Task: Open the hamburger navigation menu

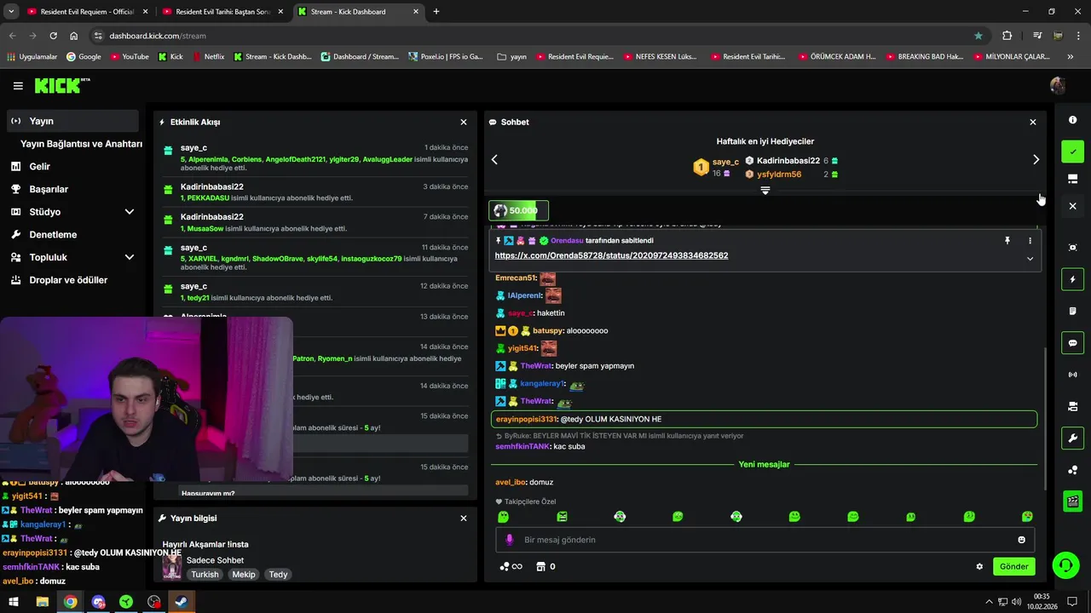Action: pos(18,86)
